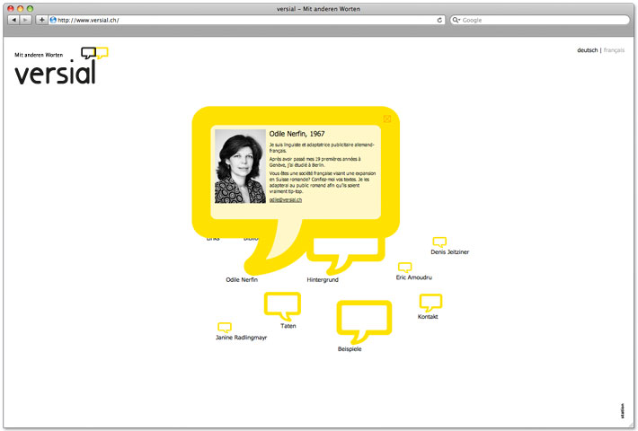Open the Taten speech bubble icon
The image size is (638, 431).
pos(282,306)
